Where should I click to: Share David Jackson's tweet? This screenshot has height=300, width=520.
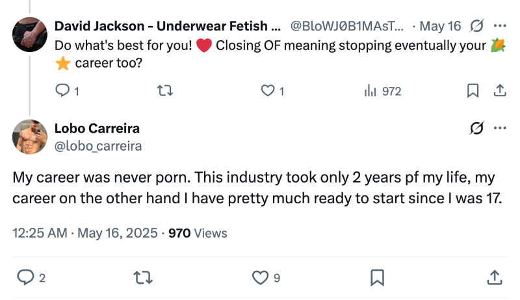pos(500,92)
